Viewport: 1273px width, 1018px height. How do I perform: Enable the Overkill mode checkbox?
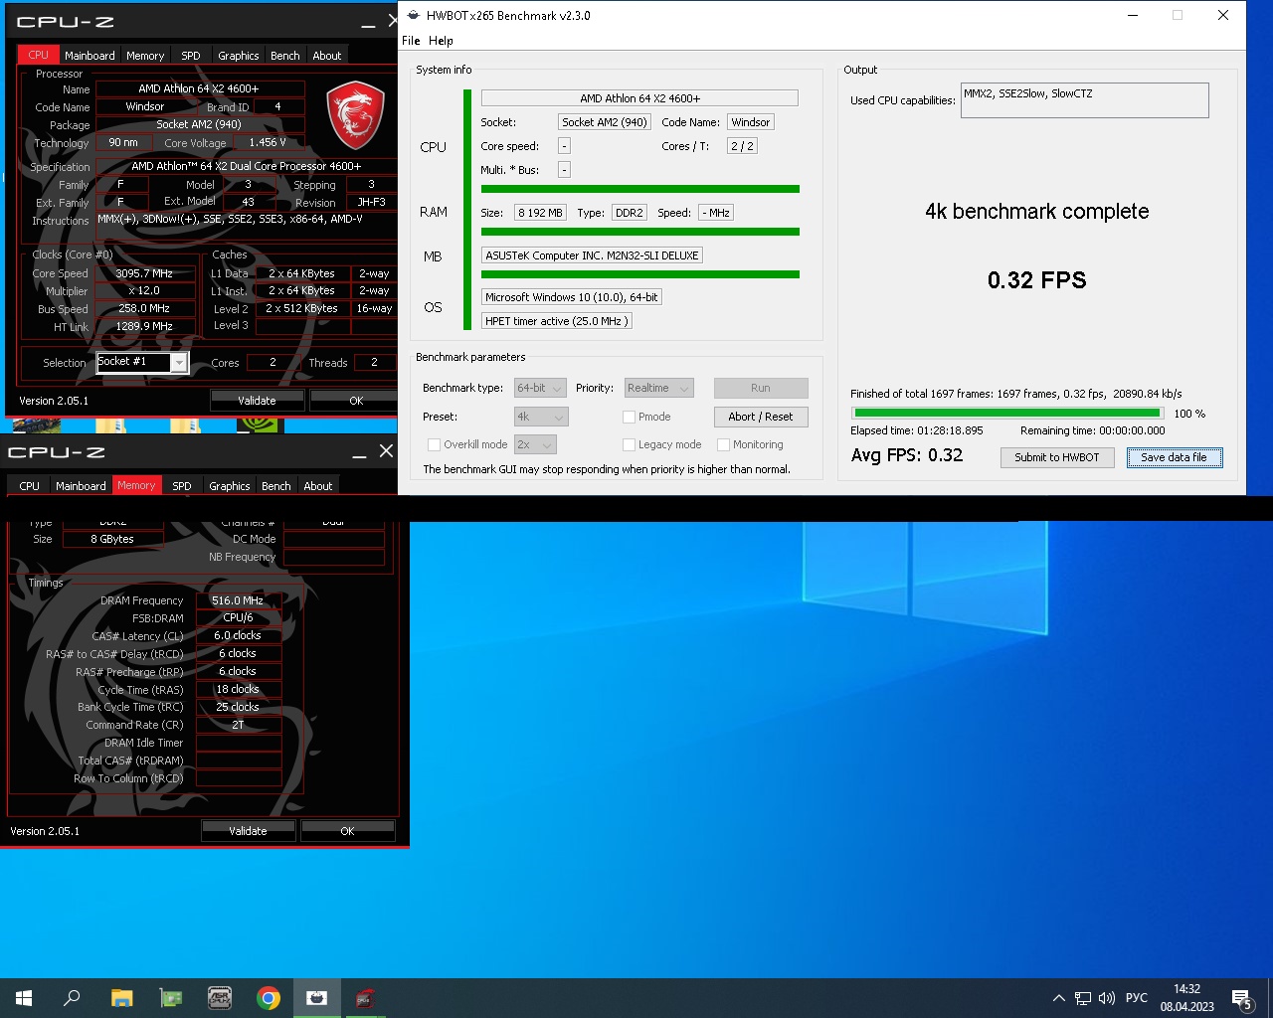point(434,444)
